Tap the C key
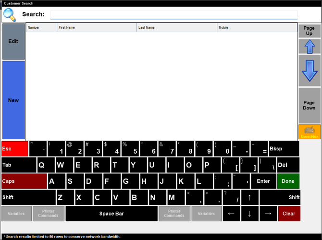The height and width of the screenshot is (240, 322). coord(102,197)
